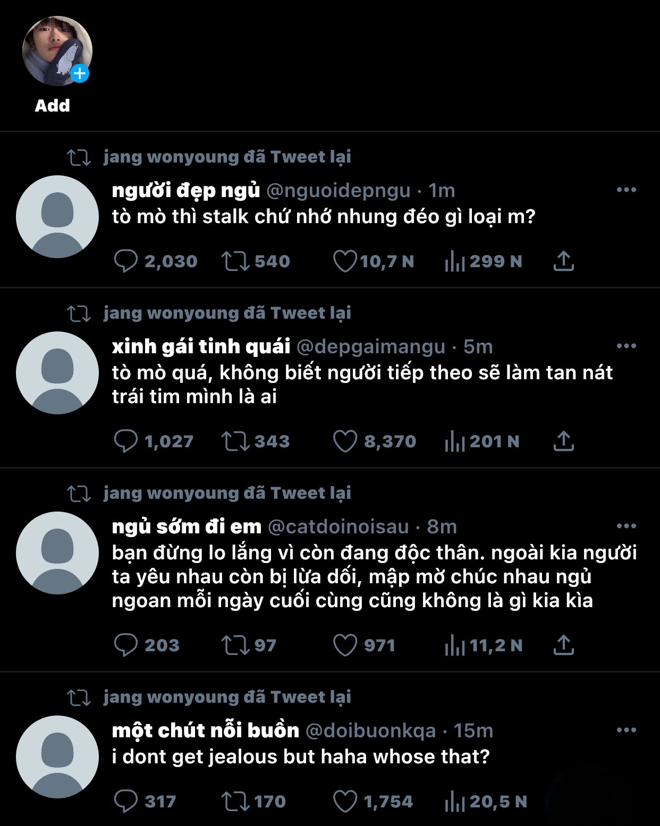Reply to tweet with 1,027 comments
The width and height of the screenshot is (660, 826).
pyautogui.click(x=126, y=441)
